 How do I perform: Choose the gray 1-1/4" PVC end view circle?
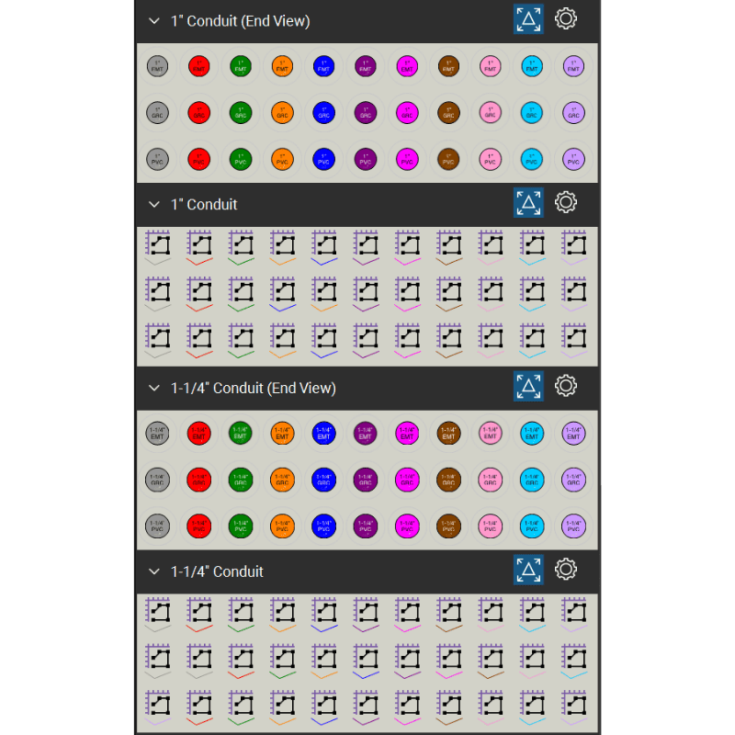pyautogui.click(x=157, y=526)
